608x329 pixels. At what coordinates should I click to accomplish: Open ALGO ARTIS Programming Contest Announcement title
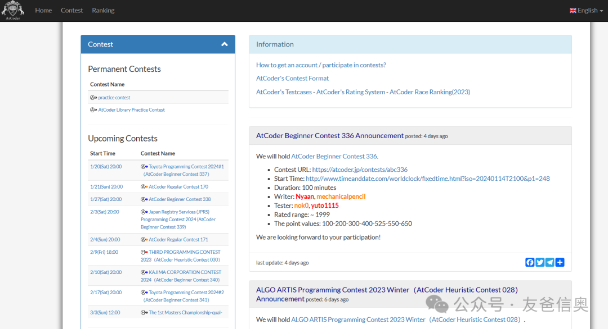tap(387, 294)
